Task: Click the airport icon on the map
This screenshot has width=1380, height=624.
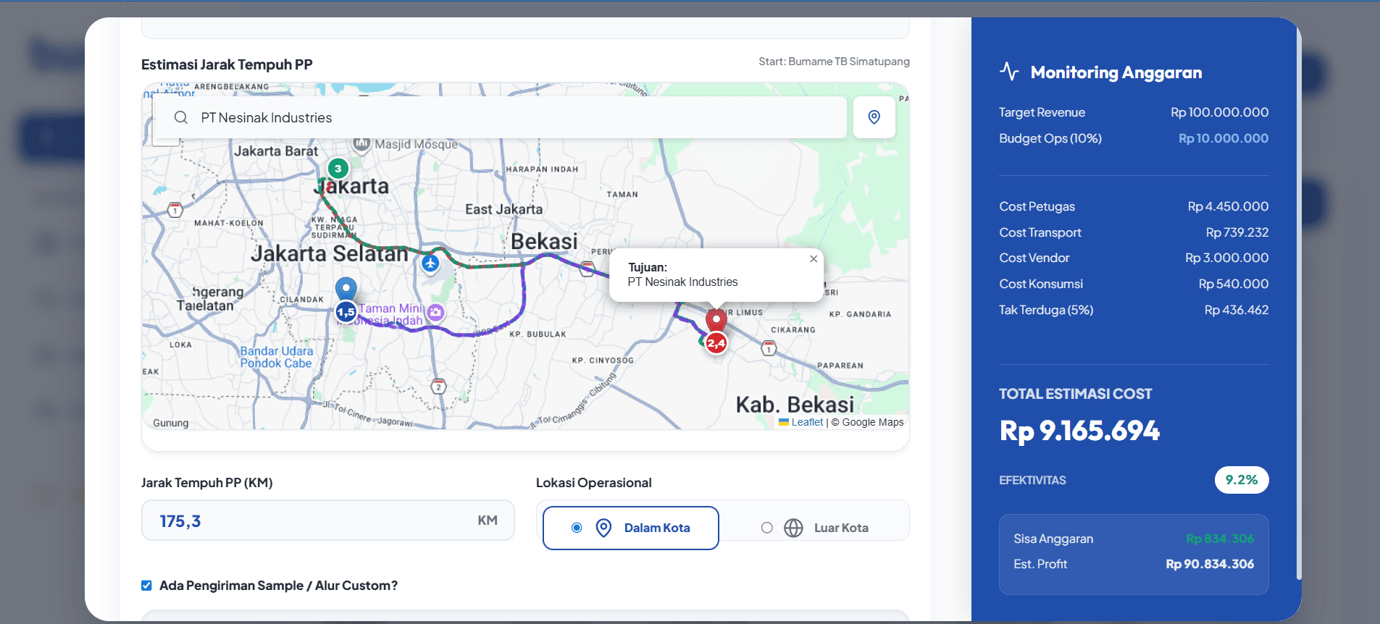Action: [430, 263]
